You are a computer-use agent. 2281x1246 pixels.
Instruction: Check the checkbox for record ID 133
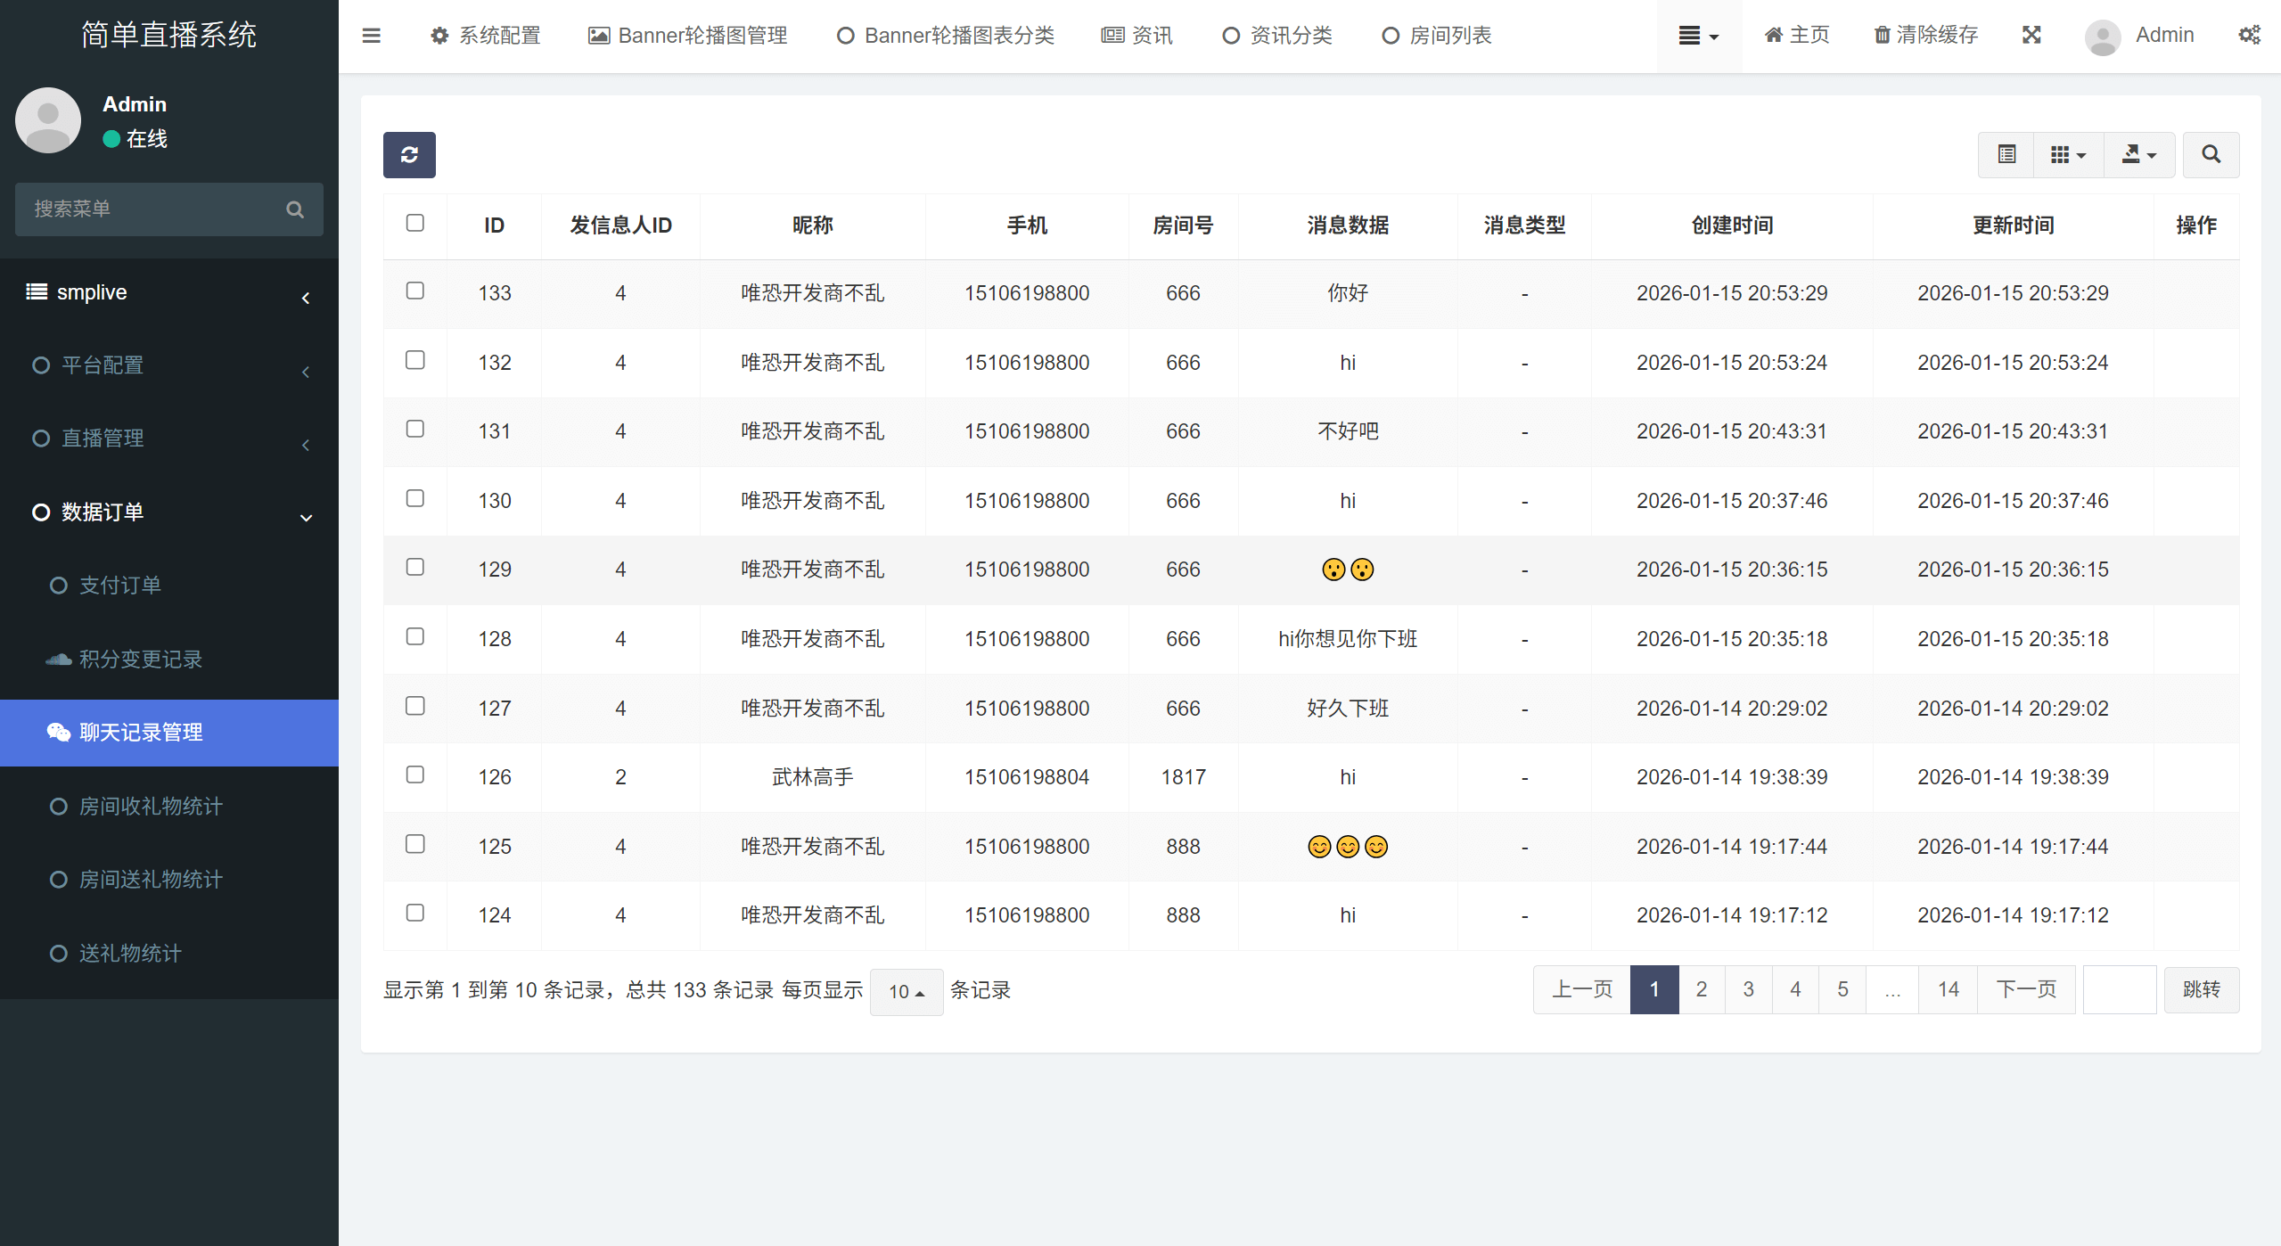tap(414, 291)
